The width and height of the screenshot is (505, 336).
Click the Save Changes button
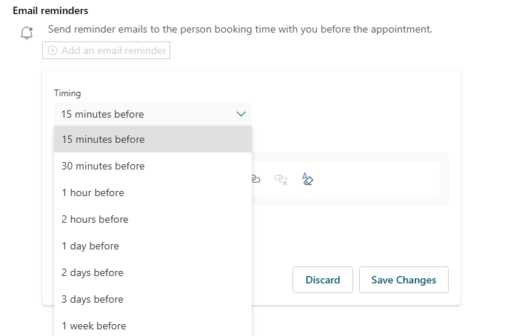coord(404,280)
